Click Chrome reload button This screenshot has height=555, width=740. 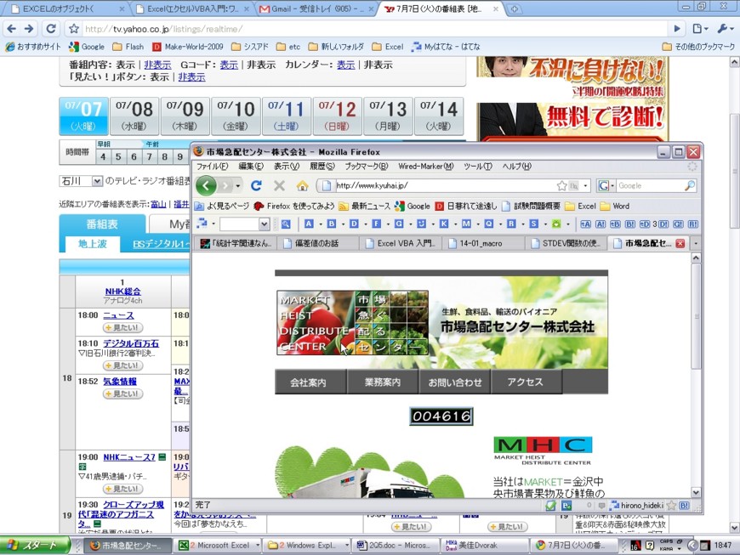coord(50,29)
